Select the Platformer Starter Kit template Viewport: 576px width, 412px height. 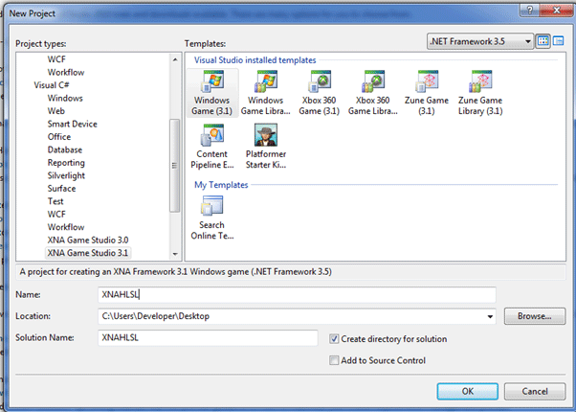(x=266, y=147)
